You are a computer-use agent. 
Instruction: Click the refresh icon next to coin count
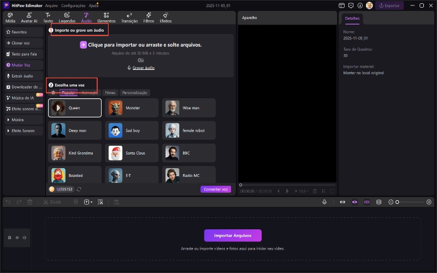[x=79, y=189]
